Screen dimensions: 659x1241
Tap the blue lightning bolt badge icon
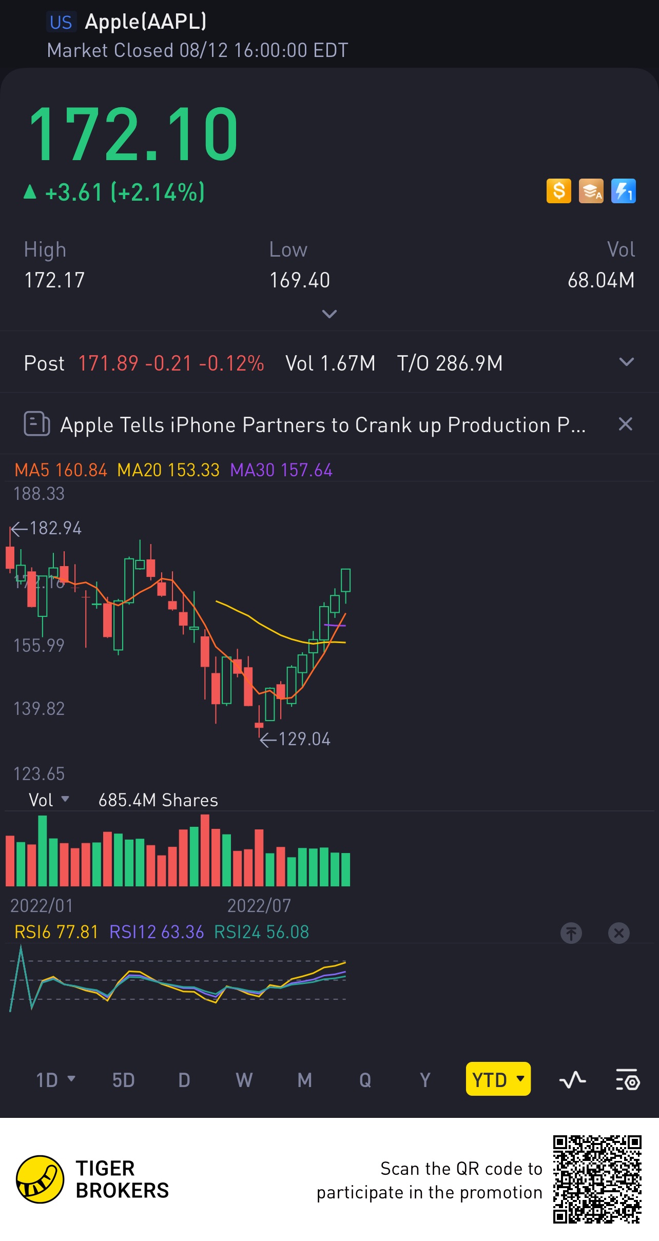coord(623,191)
